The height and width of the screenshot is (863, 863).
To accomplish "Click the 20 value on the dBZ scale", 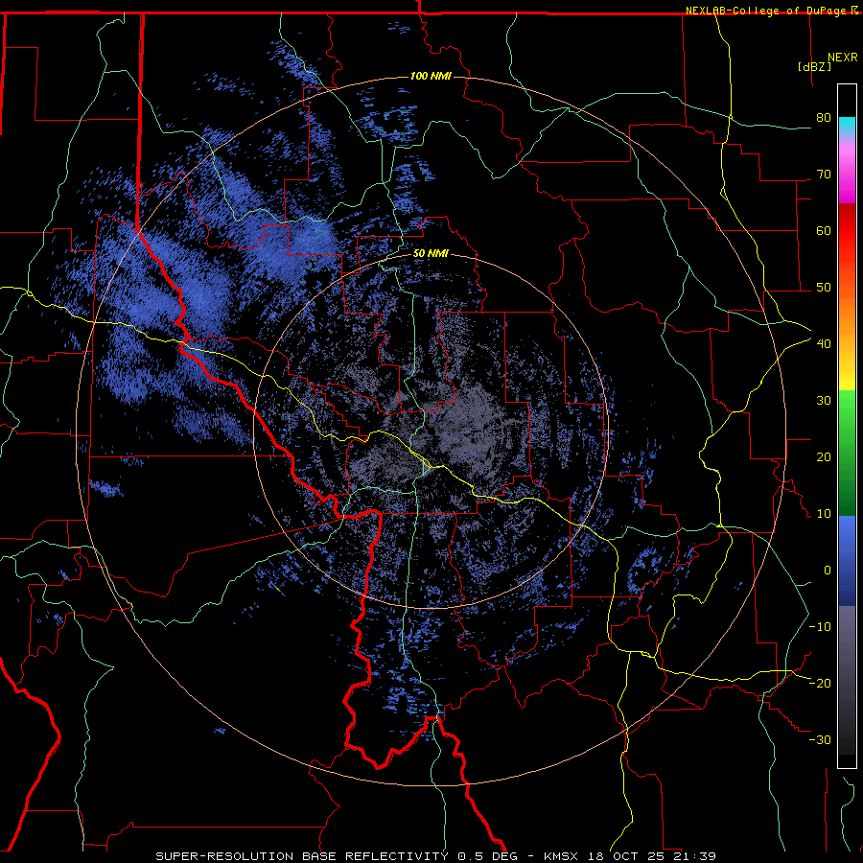I will (824, 456).
